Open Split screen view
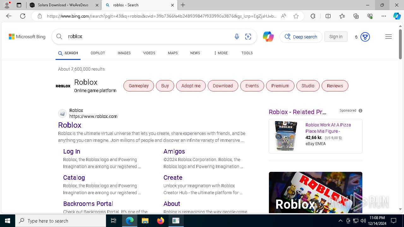404x227 pixels. point(328,16)
